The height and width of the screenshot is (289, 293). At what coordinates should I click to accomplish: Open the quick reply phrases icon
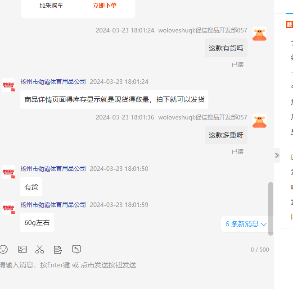point(58,250)
